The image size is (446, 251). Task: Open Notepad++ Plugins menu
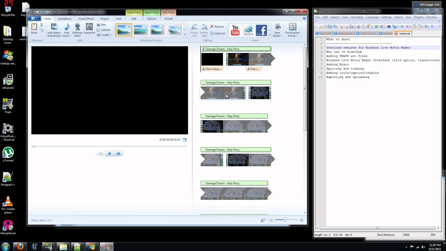(x=418, y=17)
